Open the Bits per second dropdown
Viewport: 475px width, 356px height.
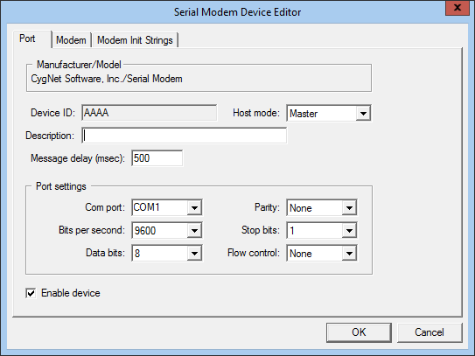tap(194, 230)
